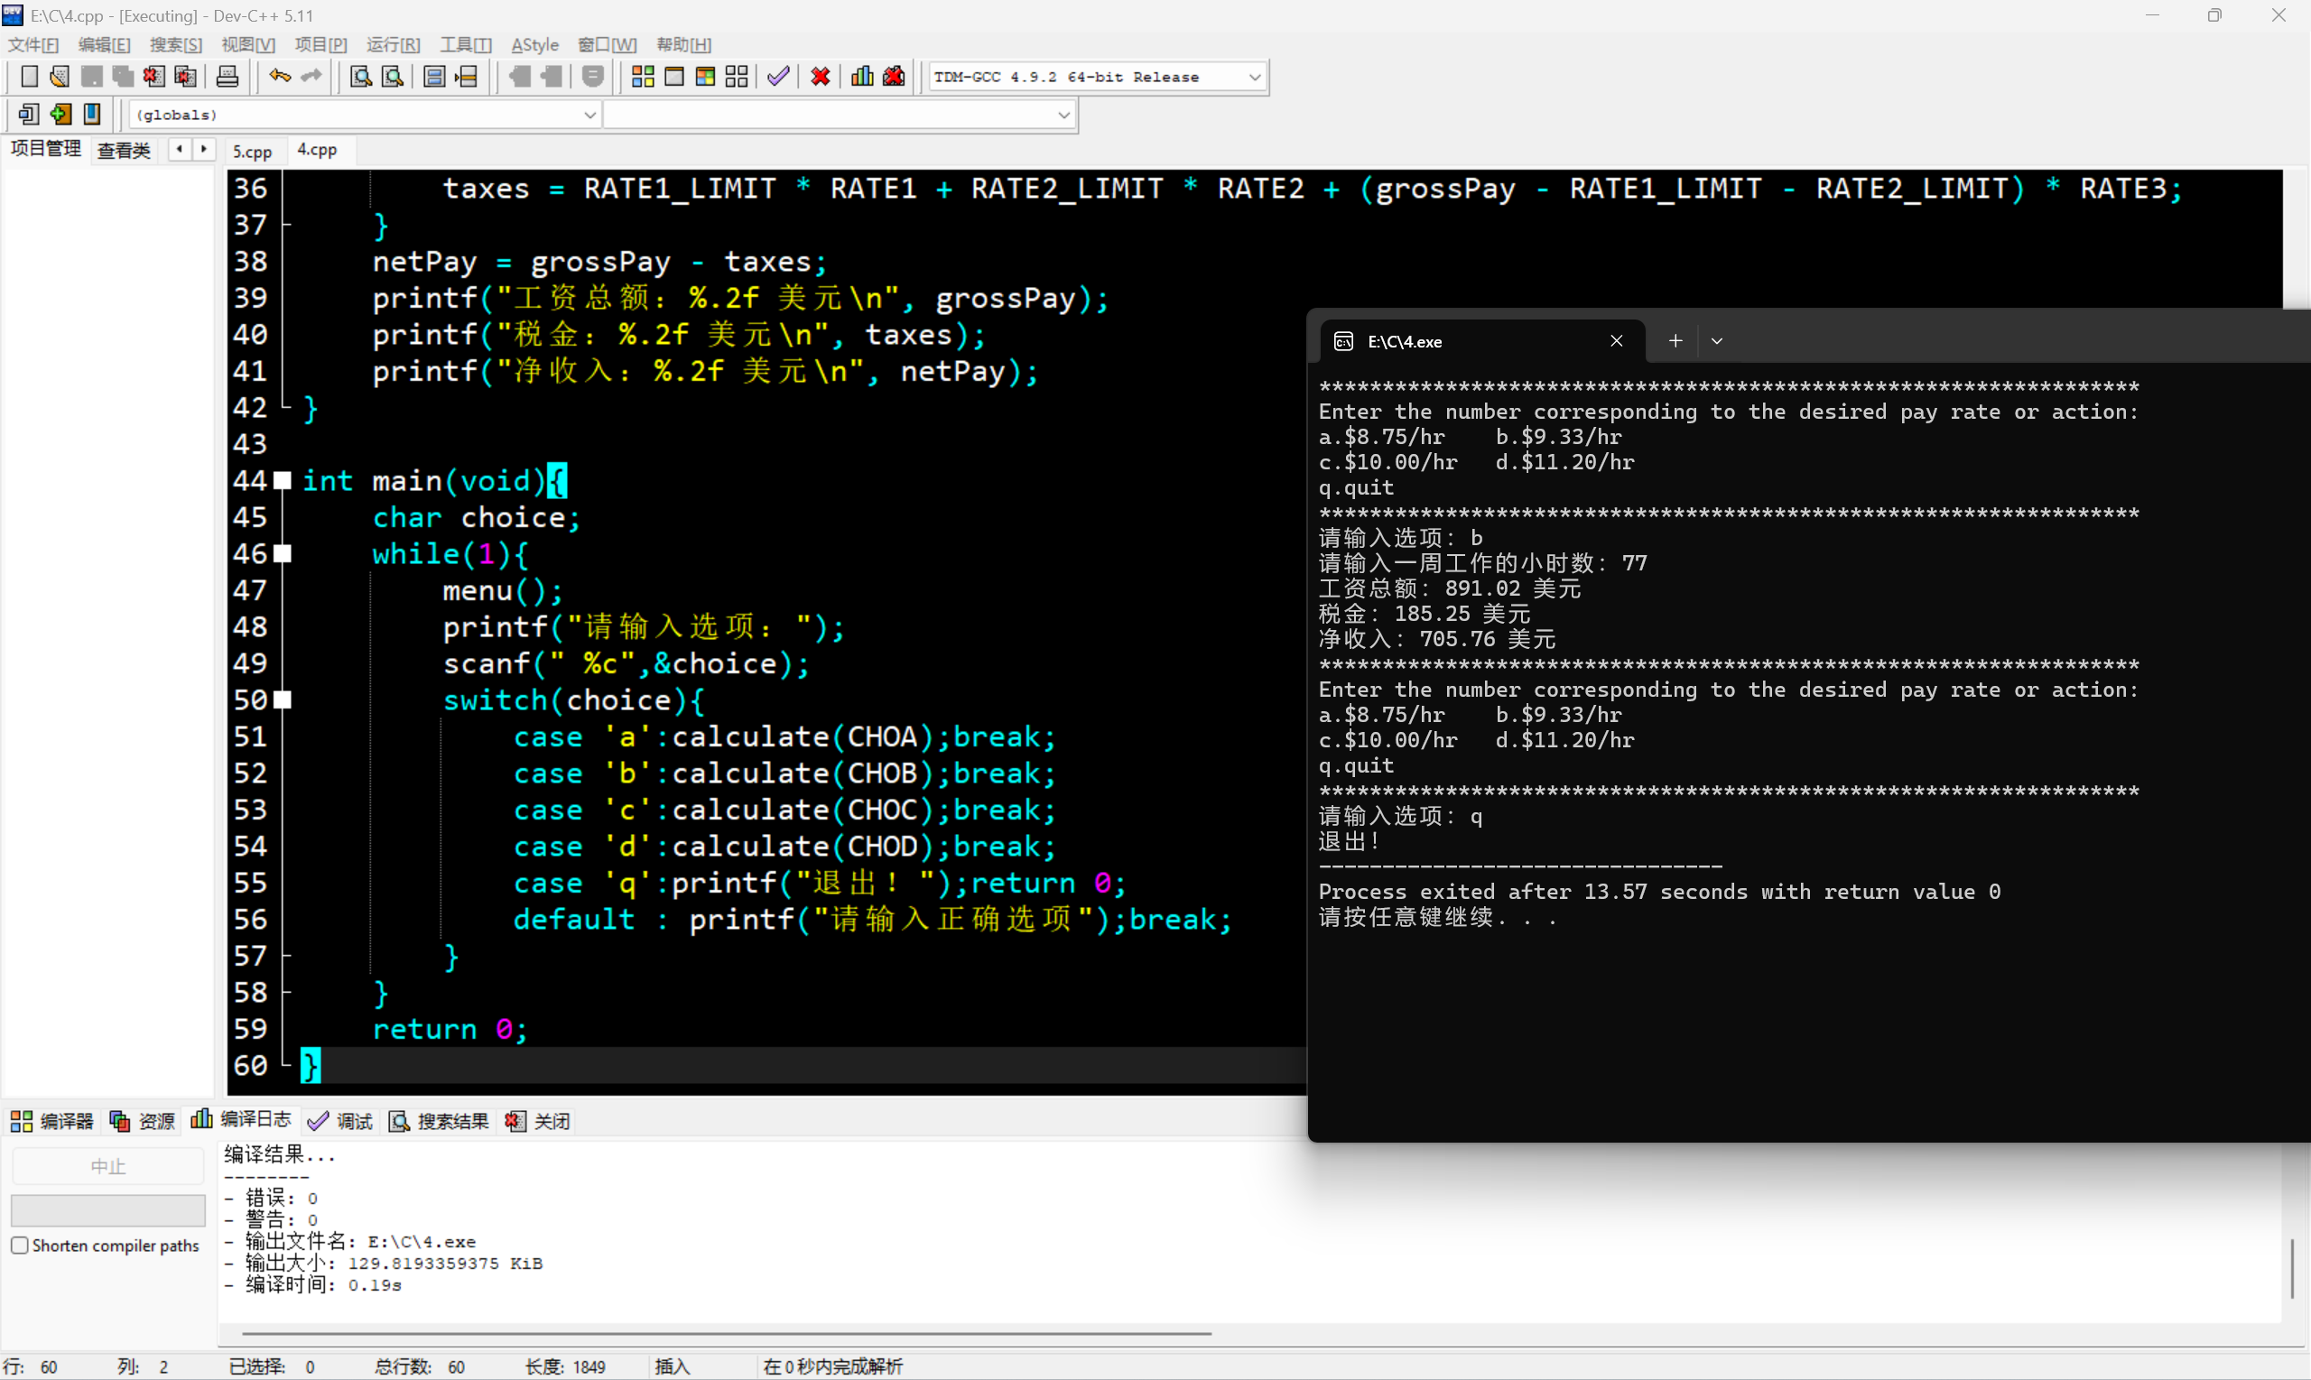Open the 运行[R] menu

pos(393,44)
